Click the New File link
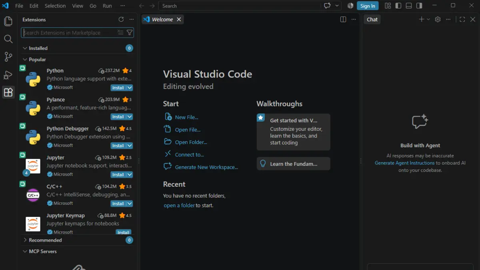 [186, 117]
